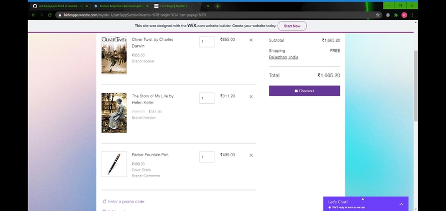Click the Oliver Twist book cover thumbnail
The width and height of the screenshot is (446, 211).
114,55
